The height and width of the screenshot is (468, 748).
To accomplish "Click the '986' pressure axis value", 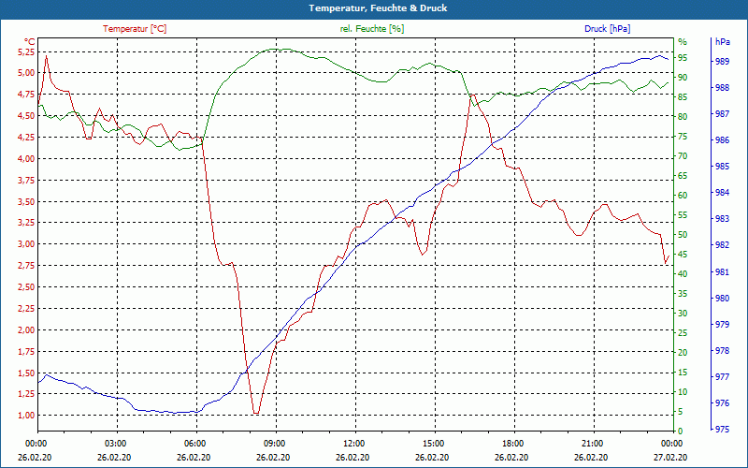I will [x=722, y=140].
